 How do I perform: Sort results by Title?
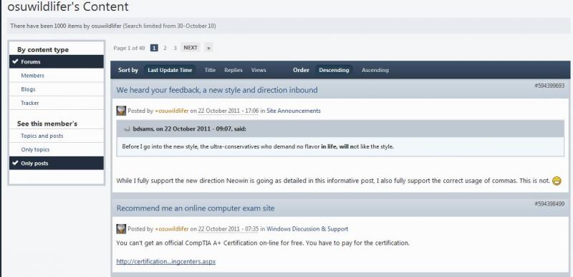(210, 71)
